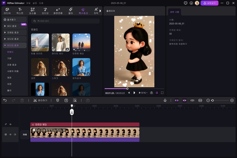
Task: Click the Split (분리하기) scissors button
Action: coord(40,100)
